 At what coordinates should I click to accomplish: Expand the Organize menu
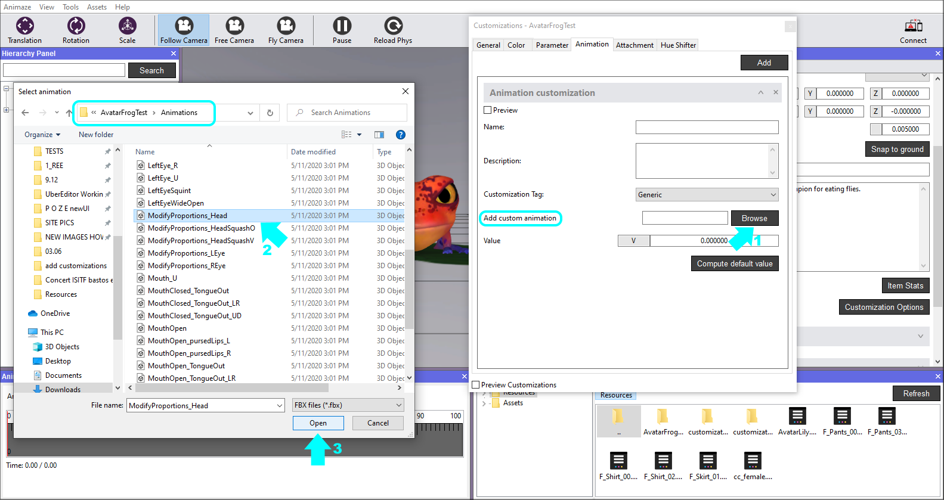click(42, 135)
